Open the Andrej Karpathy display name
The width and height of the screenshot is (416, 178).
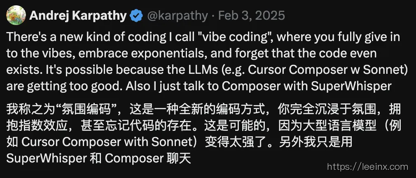tap(78, 16)
